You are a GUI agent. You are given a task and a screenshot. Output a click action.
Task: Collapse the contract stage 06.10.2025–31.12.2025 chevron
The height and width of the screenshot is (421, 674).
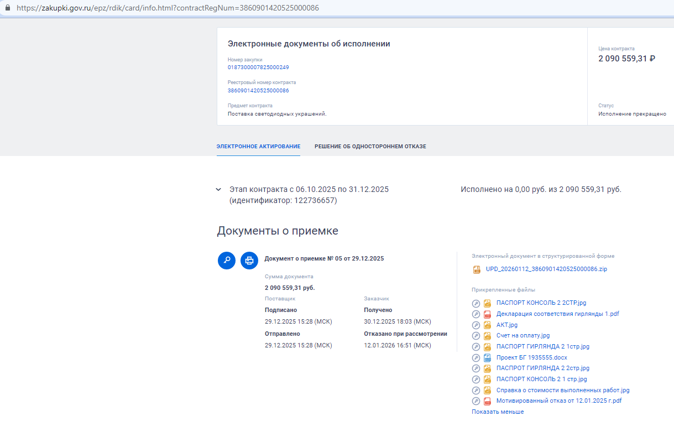(218, 189)
